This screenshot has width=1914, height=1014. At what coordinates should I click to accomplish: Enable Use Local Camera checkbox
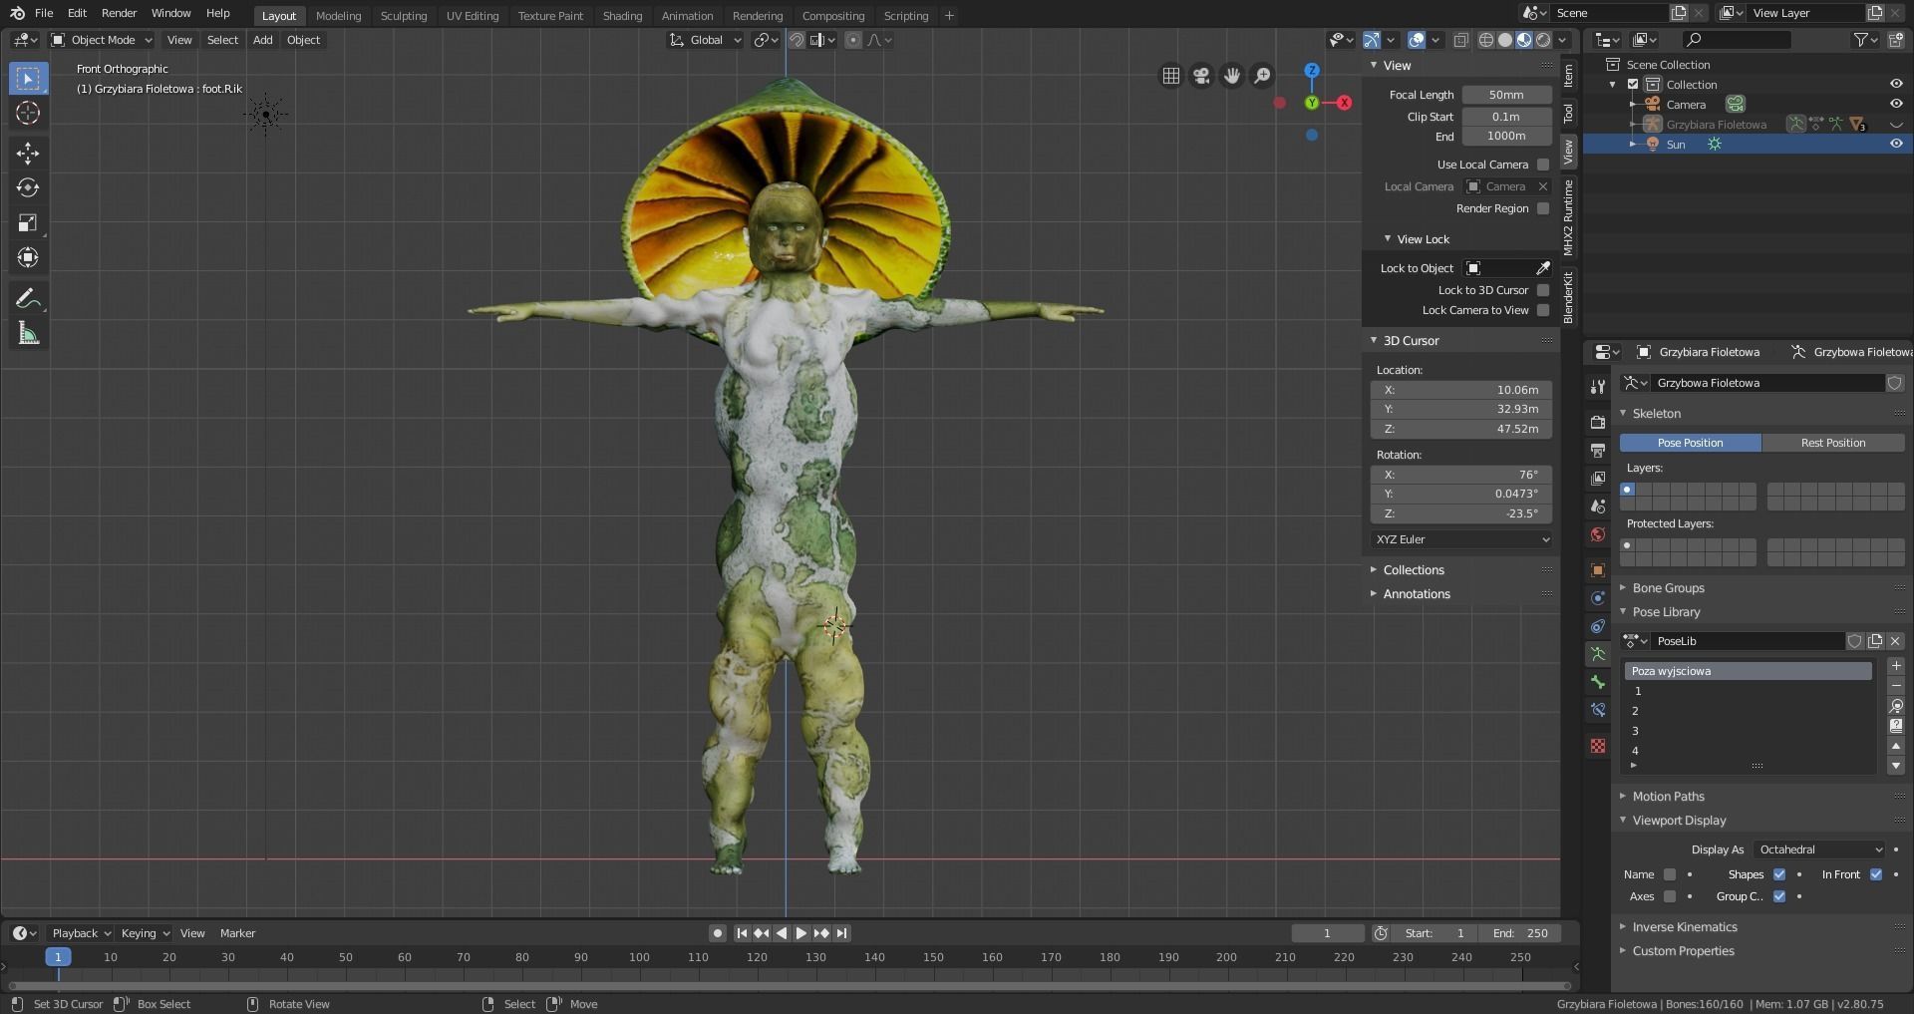(1543, 165)
